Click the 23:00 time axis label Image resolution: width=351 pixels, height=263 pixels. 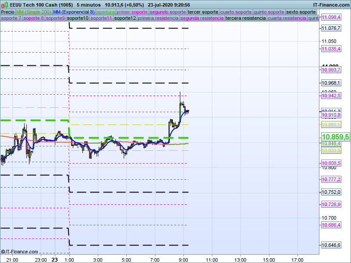[41, 260]
